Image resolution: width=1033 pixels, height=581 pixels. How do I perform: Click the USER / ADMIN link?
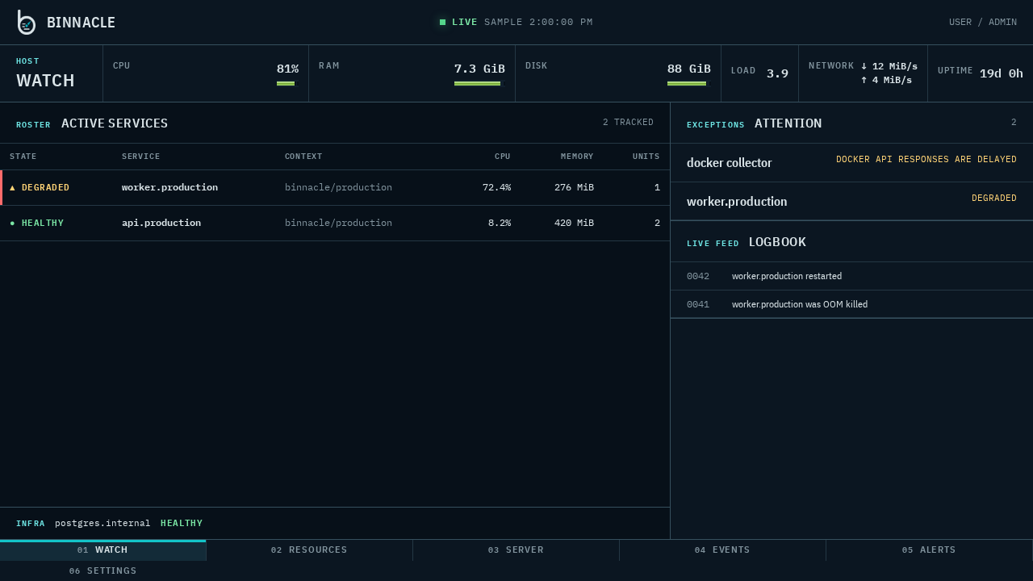pos(983,23)
